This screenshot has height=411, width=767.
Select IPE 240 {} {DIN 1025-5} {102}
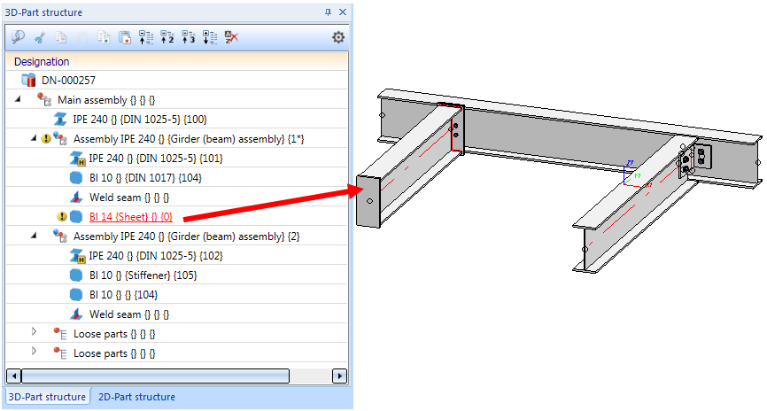156,256
